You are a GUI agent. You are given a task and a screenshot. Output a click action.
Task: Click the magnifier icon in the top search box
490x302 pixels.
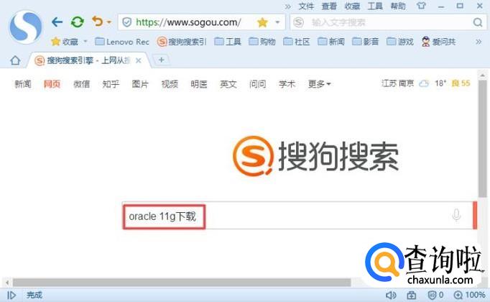pyautogui.click(x=477, y=22)
